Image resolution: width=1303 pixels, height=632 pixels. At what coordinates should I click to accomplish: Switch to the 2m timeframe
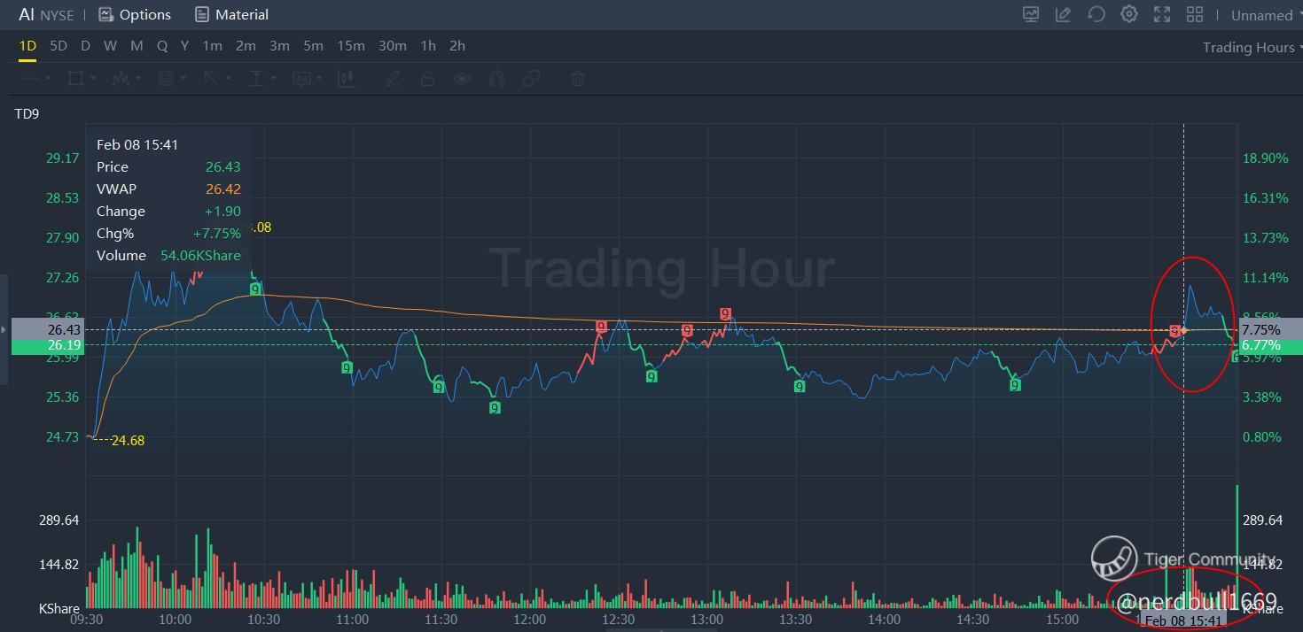(x=246, y=46)
